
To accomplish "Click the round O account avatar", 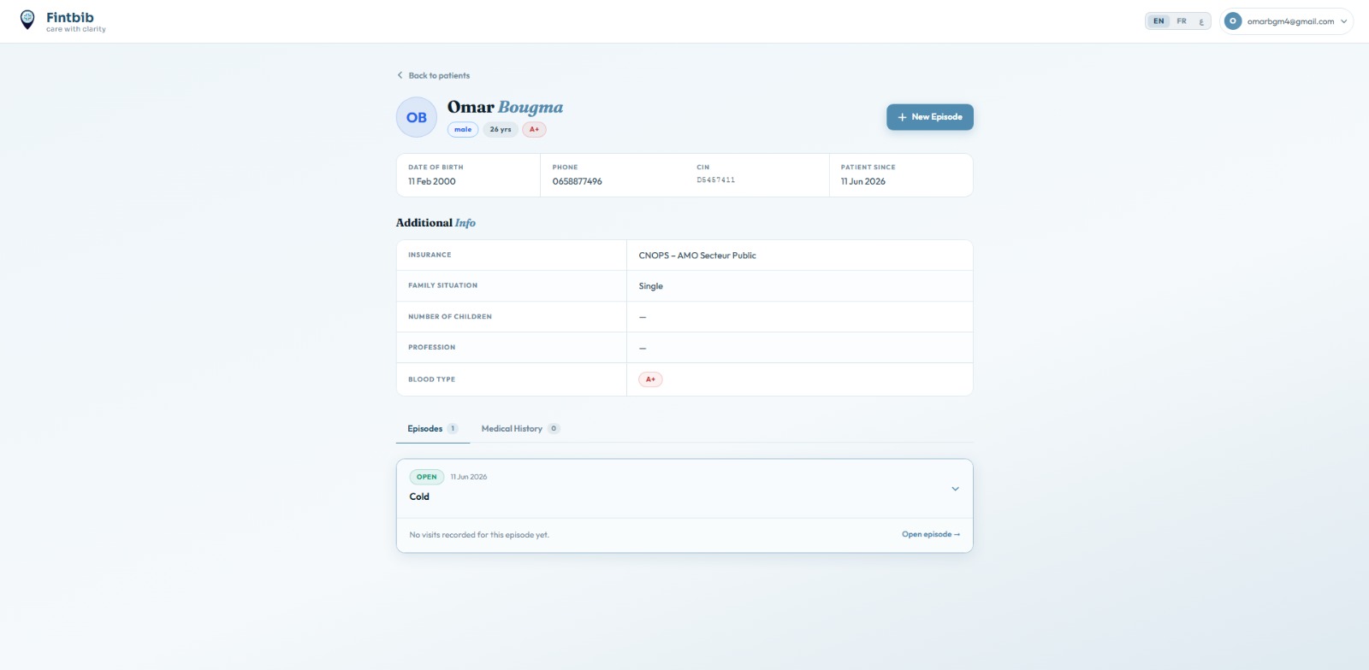I will [x=1233, y=21].
